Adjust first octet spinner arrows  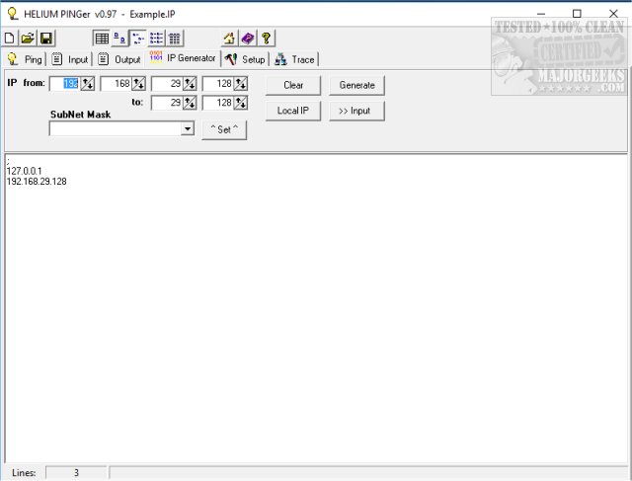[88, 84]
